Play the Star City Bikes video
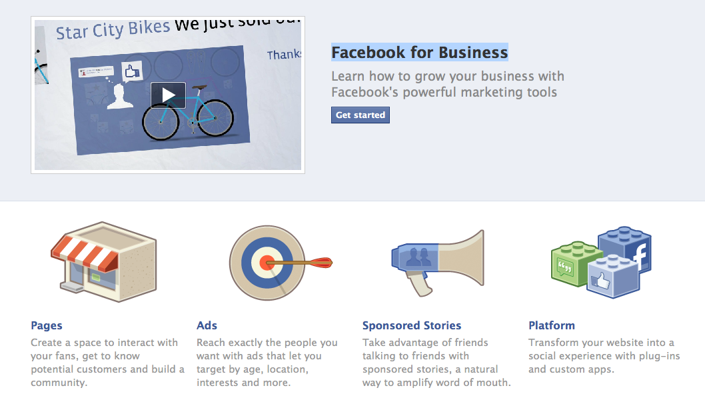This screenshot has width=705, height=396. [168, 95]
